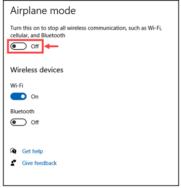Image resolution: width=181 pixels, height=188 pixels.
Task: Click the 'cellular, and Bluetooth' description line
Action: [37, 35]
